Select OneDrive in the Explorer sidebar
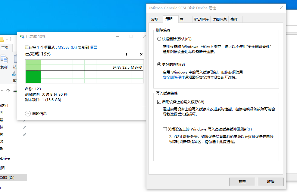Screen dimensions: 297x192 [x=5, y=158]
